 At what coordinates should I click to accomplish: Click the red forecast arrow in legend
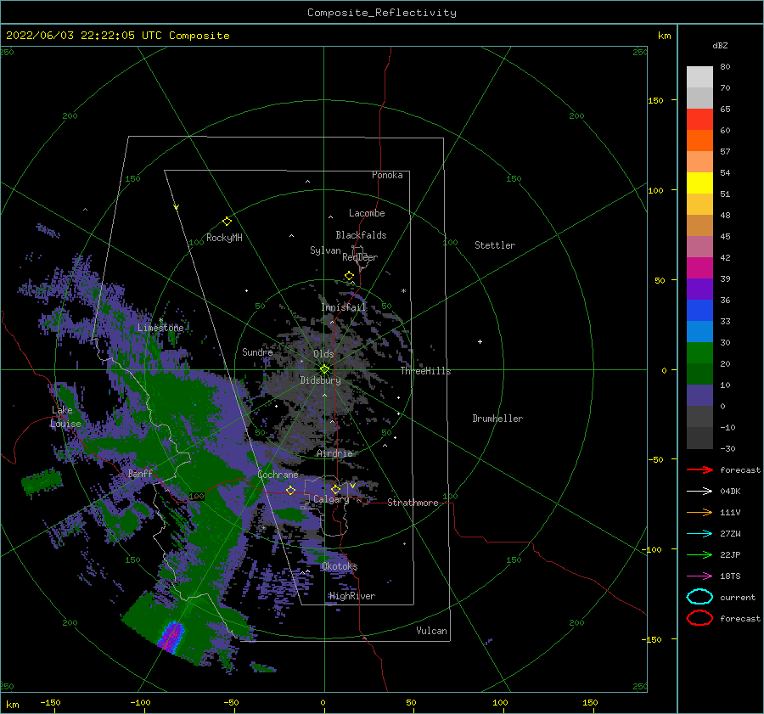(699, 469)
